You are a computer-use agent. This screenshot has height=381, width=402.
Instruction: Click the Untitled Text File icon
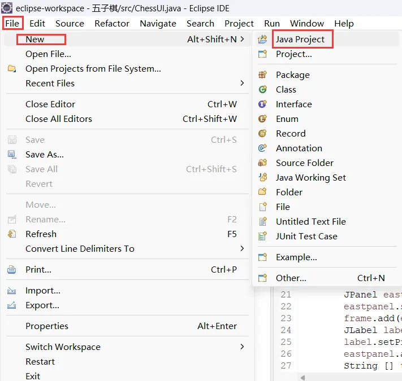(262, 221)
